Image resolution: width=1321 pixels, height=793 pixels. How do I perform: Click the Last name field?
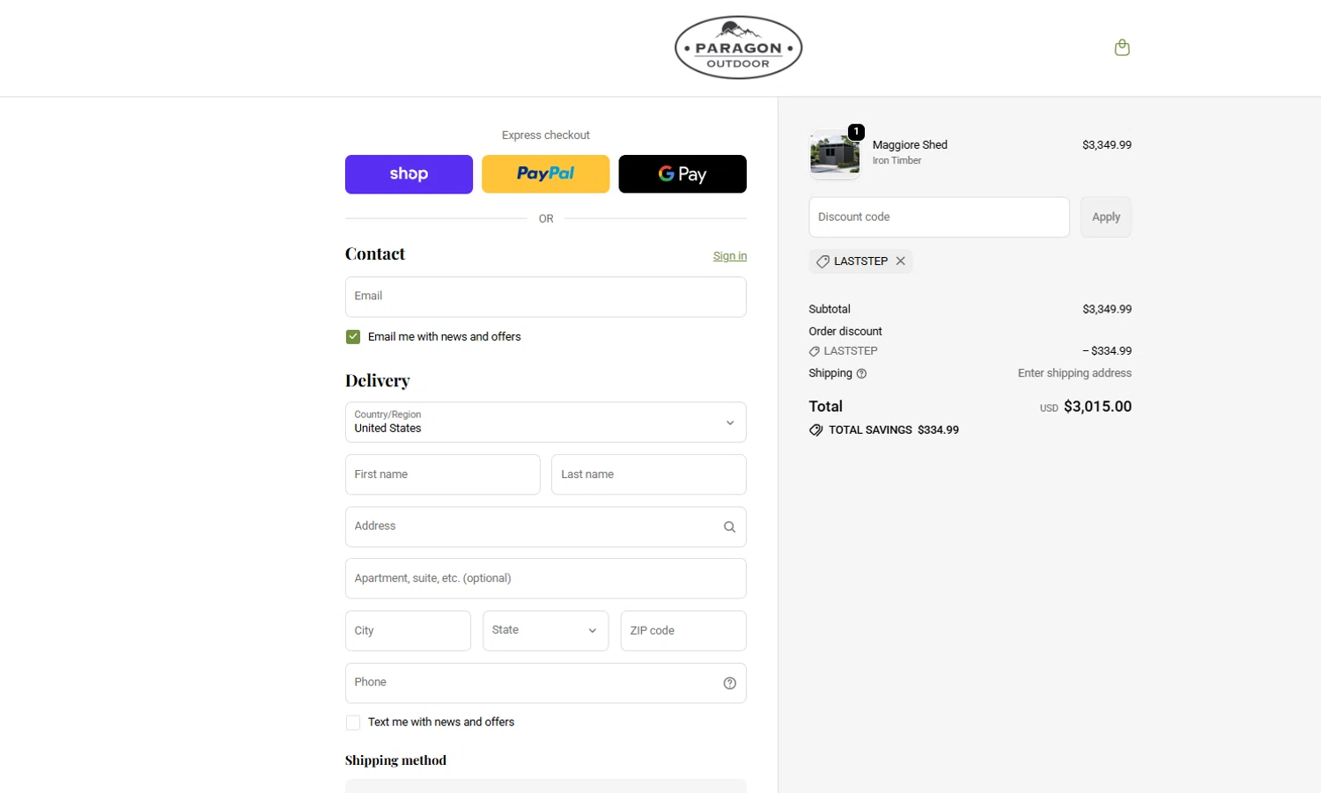(x=648, y=474)
